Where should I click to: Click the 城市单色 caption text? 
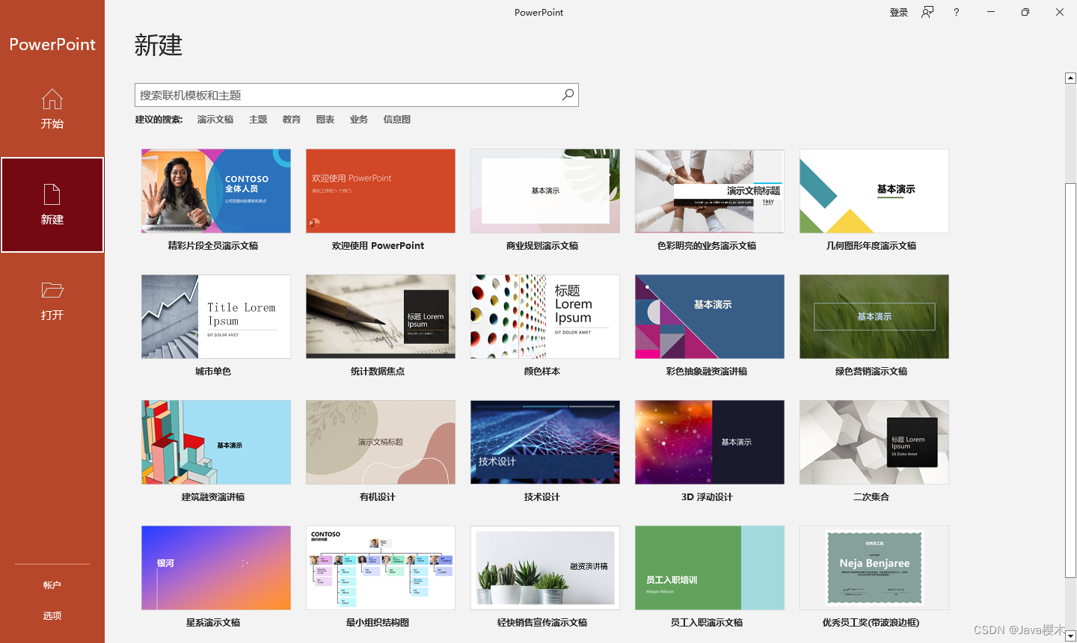(x=213, y=372)
